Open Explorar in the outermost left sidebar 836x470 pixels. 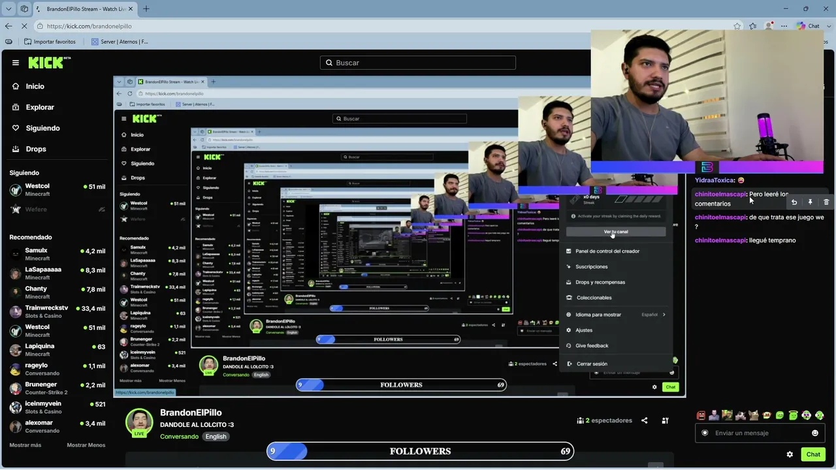click(x=33, y=107)
